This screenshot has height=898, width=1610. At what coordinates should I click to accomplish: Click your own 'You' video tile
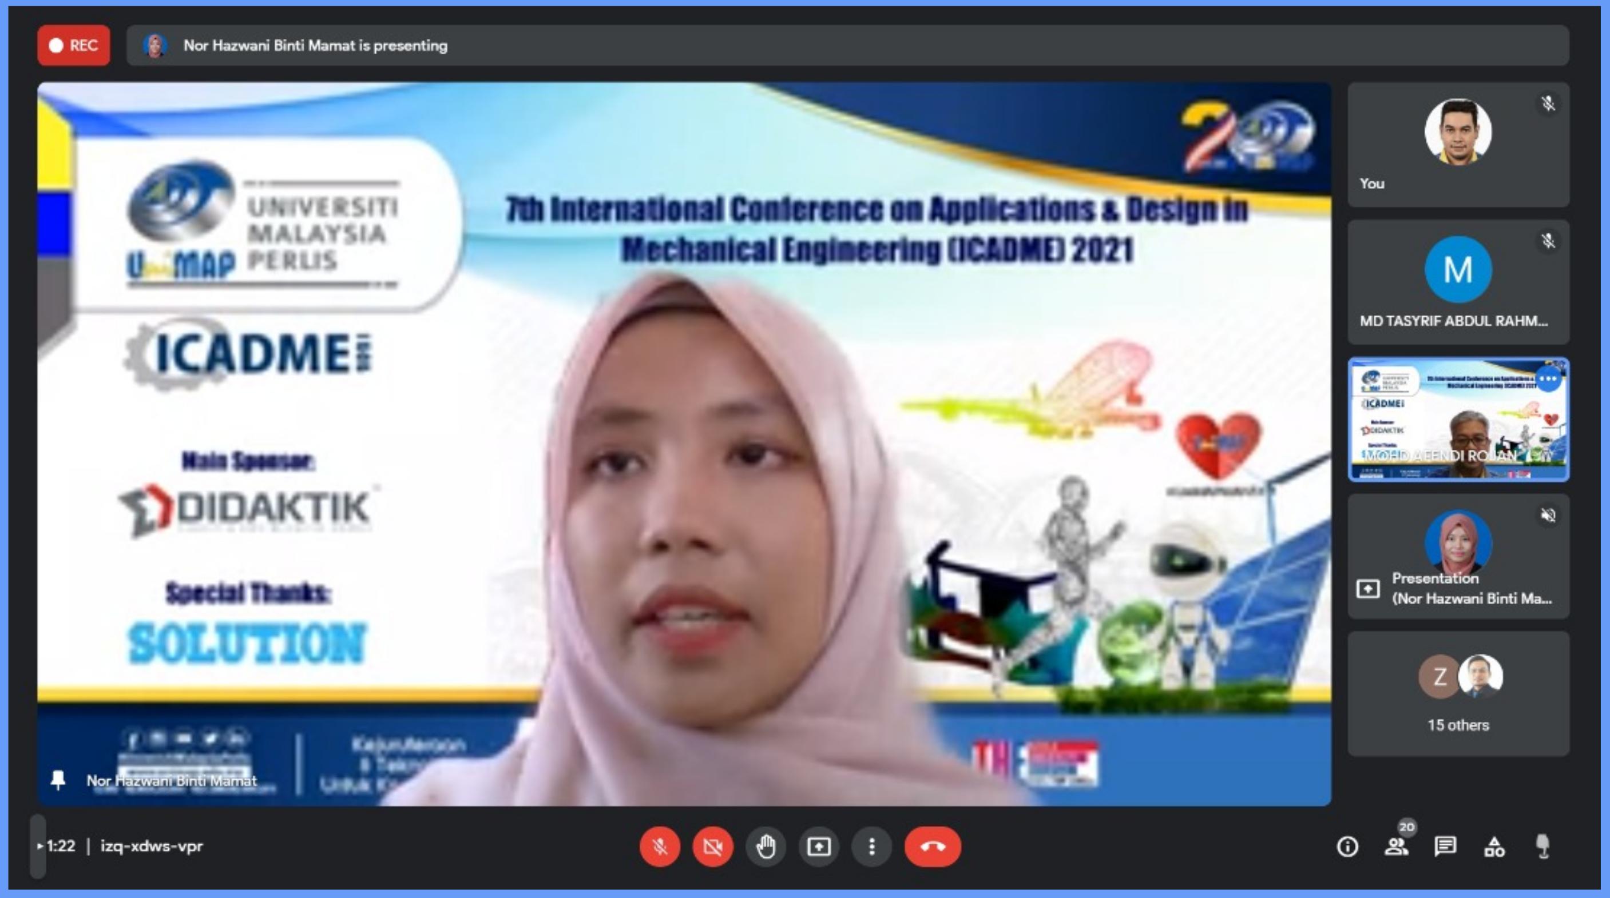pyautogui.click(x=1457, y=144)
